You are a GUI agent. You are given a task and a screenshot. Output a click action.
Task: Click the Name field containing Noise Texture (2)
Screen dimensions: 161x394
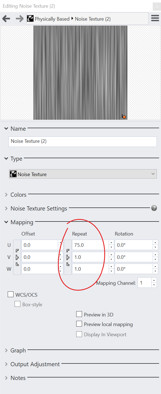(x=83, y=141)
